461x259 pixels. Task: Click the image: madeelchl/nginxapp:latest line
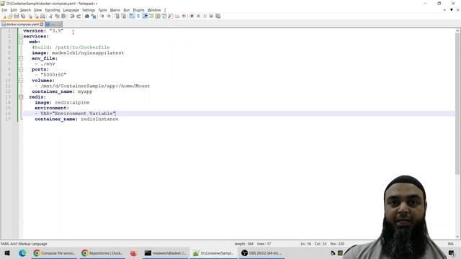78,53
